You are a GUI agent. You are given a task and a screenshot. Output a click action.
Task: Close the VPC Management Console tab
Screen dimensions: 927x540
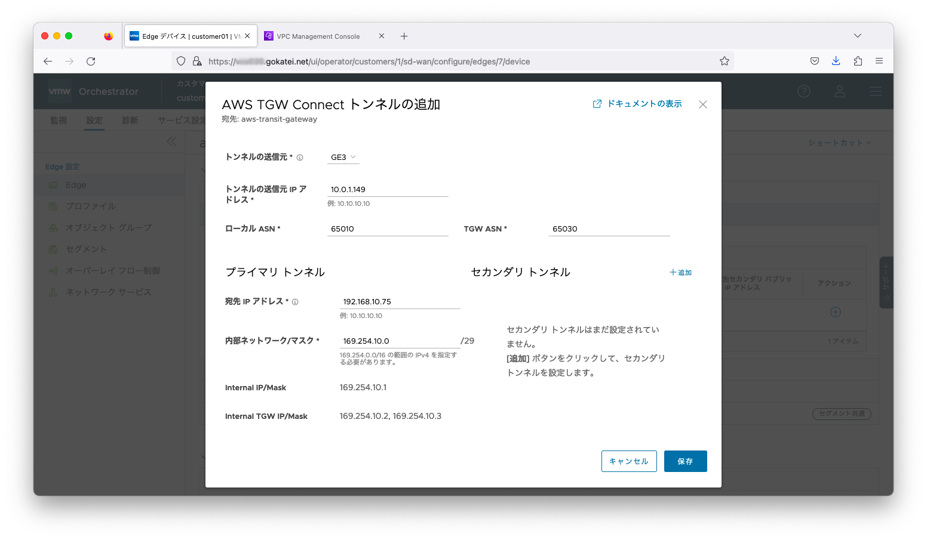pos(382,36)
